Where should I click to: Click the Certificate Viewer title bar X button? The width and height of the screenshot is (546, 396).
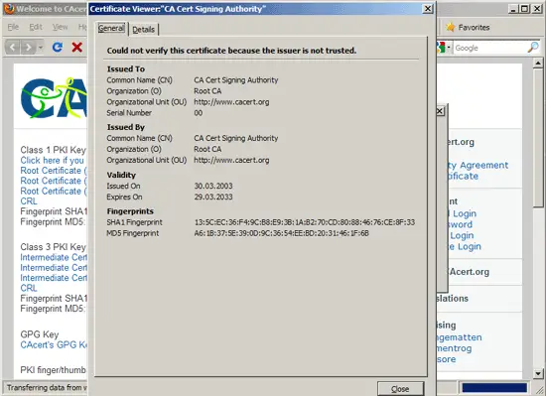click(428, 9)
